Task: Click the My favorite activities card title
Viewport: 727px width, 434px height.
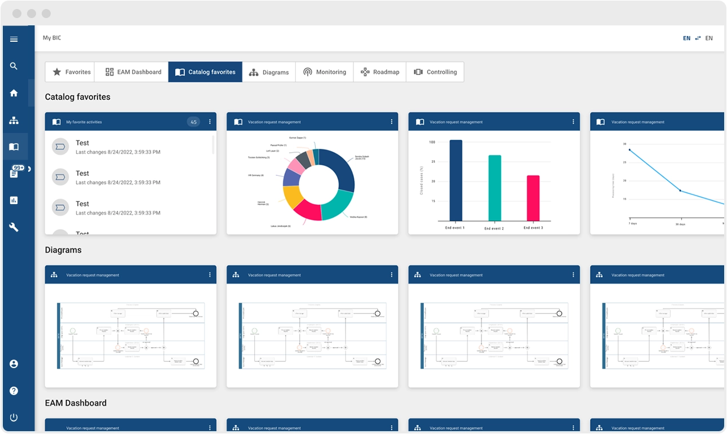Action: pos(84,122)
